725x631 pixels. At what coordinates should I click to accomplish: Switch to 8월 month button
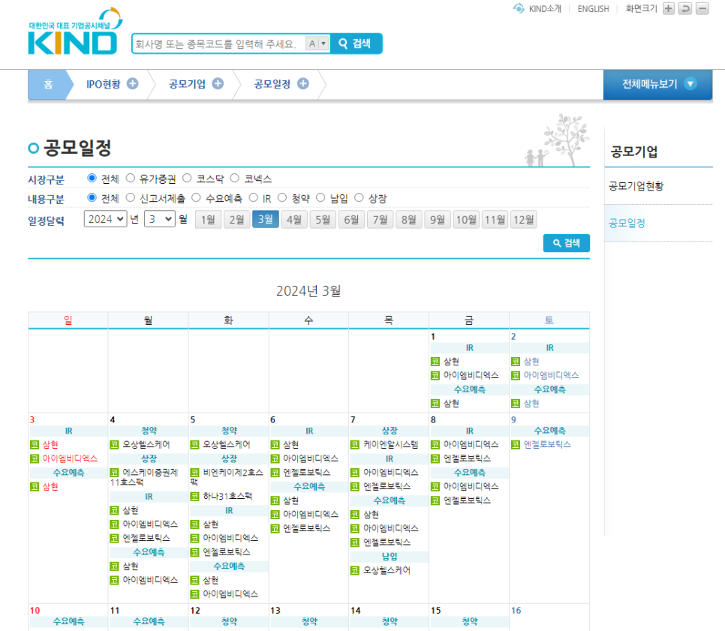[409, 220]
